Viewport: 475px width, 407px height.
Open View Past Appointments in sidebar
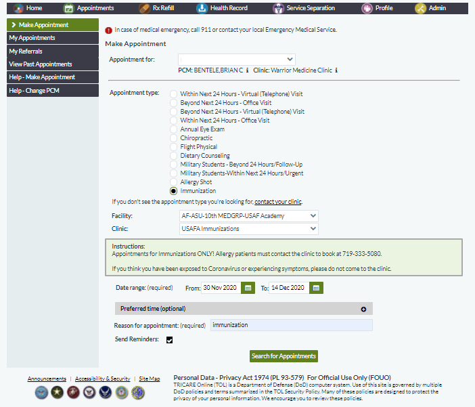[x=53, y=64]
